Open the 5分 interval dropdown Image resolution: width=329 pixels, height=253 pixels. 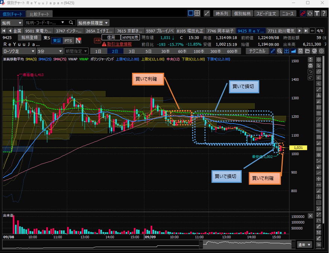click(50, 51)
